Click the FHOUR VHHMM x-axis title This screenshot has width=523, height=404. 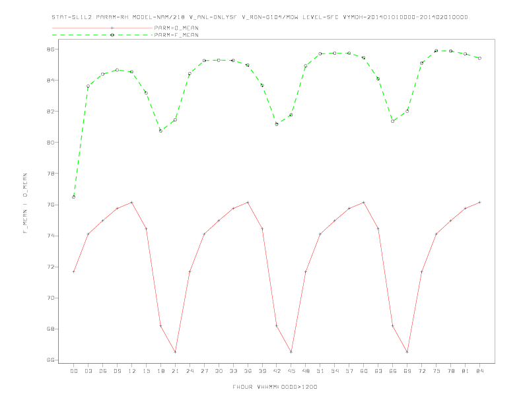coord(275,387)
